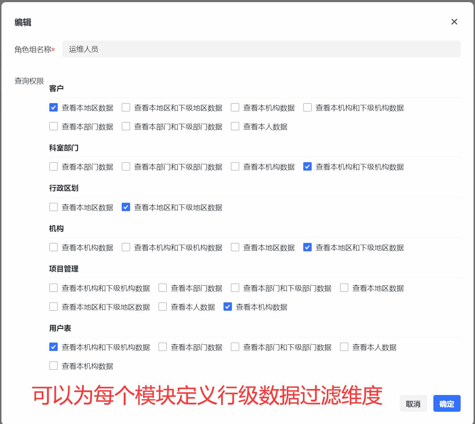
Task: Enable 查看本机构数据 under 客户
Action: (235, 108)
